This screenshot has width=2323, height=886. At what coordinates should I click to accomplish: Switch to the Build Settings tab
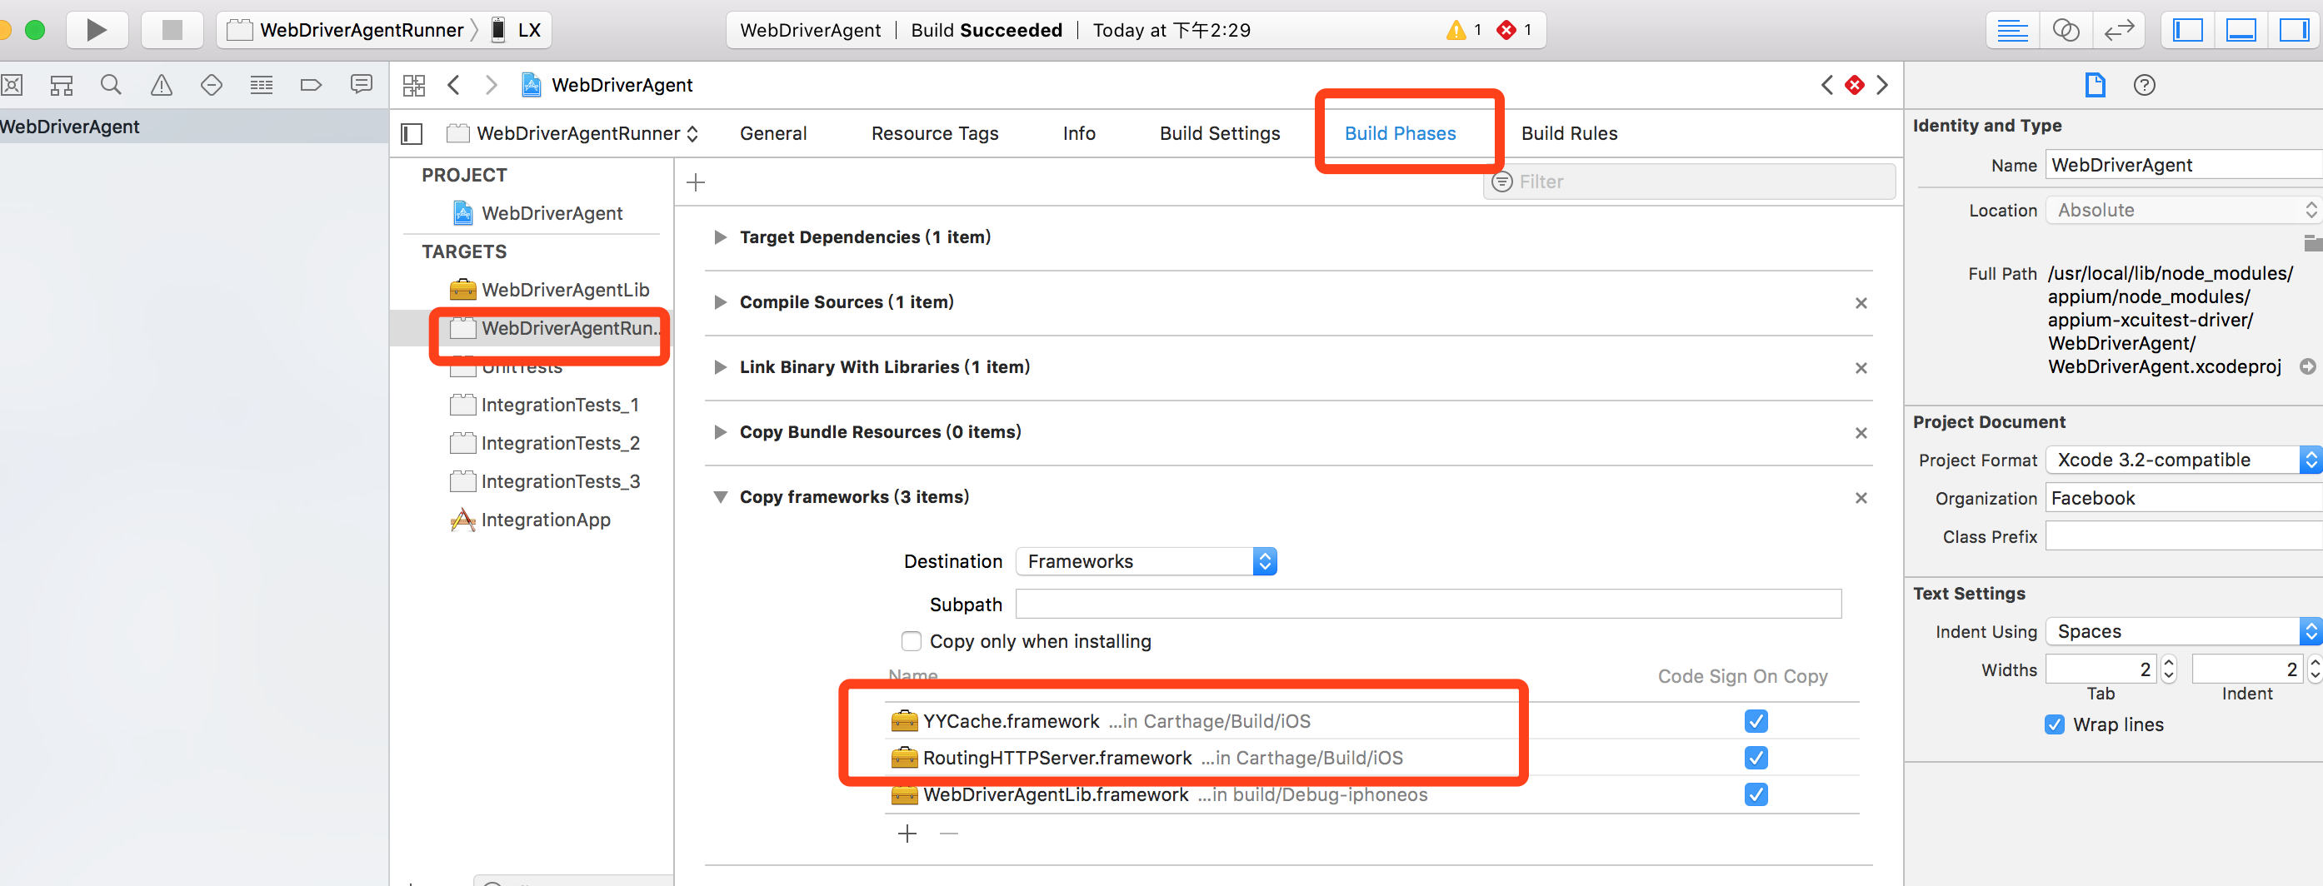pyautogui.click(x=1219, y=133)
